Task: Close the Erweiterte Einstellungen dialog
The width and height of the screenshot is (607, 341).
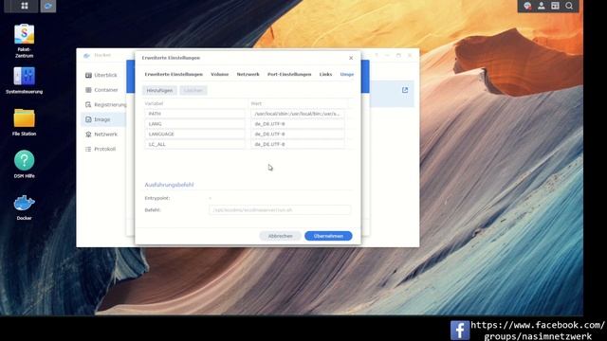Action: coord(351,58)
